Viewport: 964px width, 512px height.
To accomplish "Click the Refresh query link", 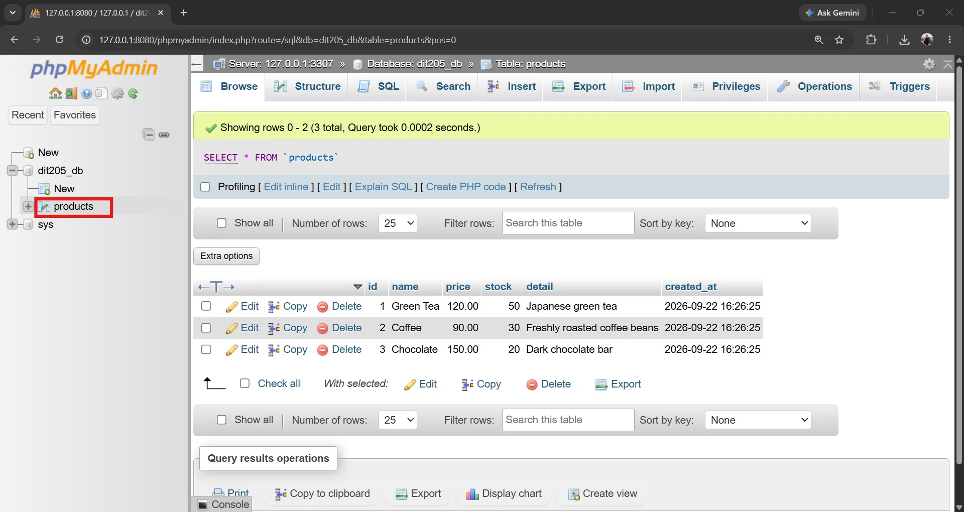I will pyautogui.click(x=538, y=187).
